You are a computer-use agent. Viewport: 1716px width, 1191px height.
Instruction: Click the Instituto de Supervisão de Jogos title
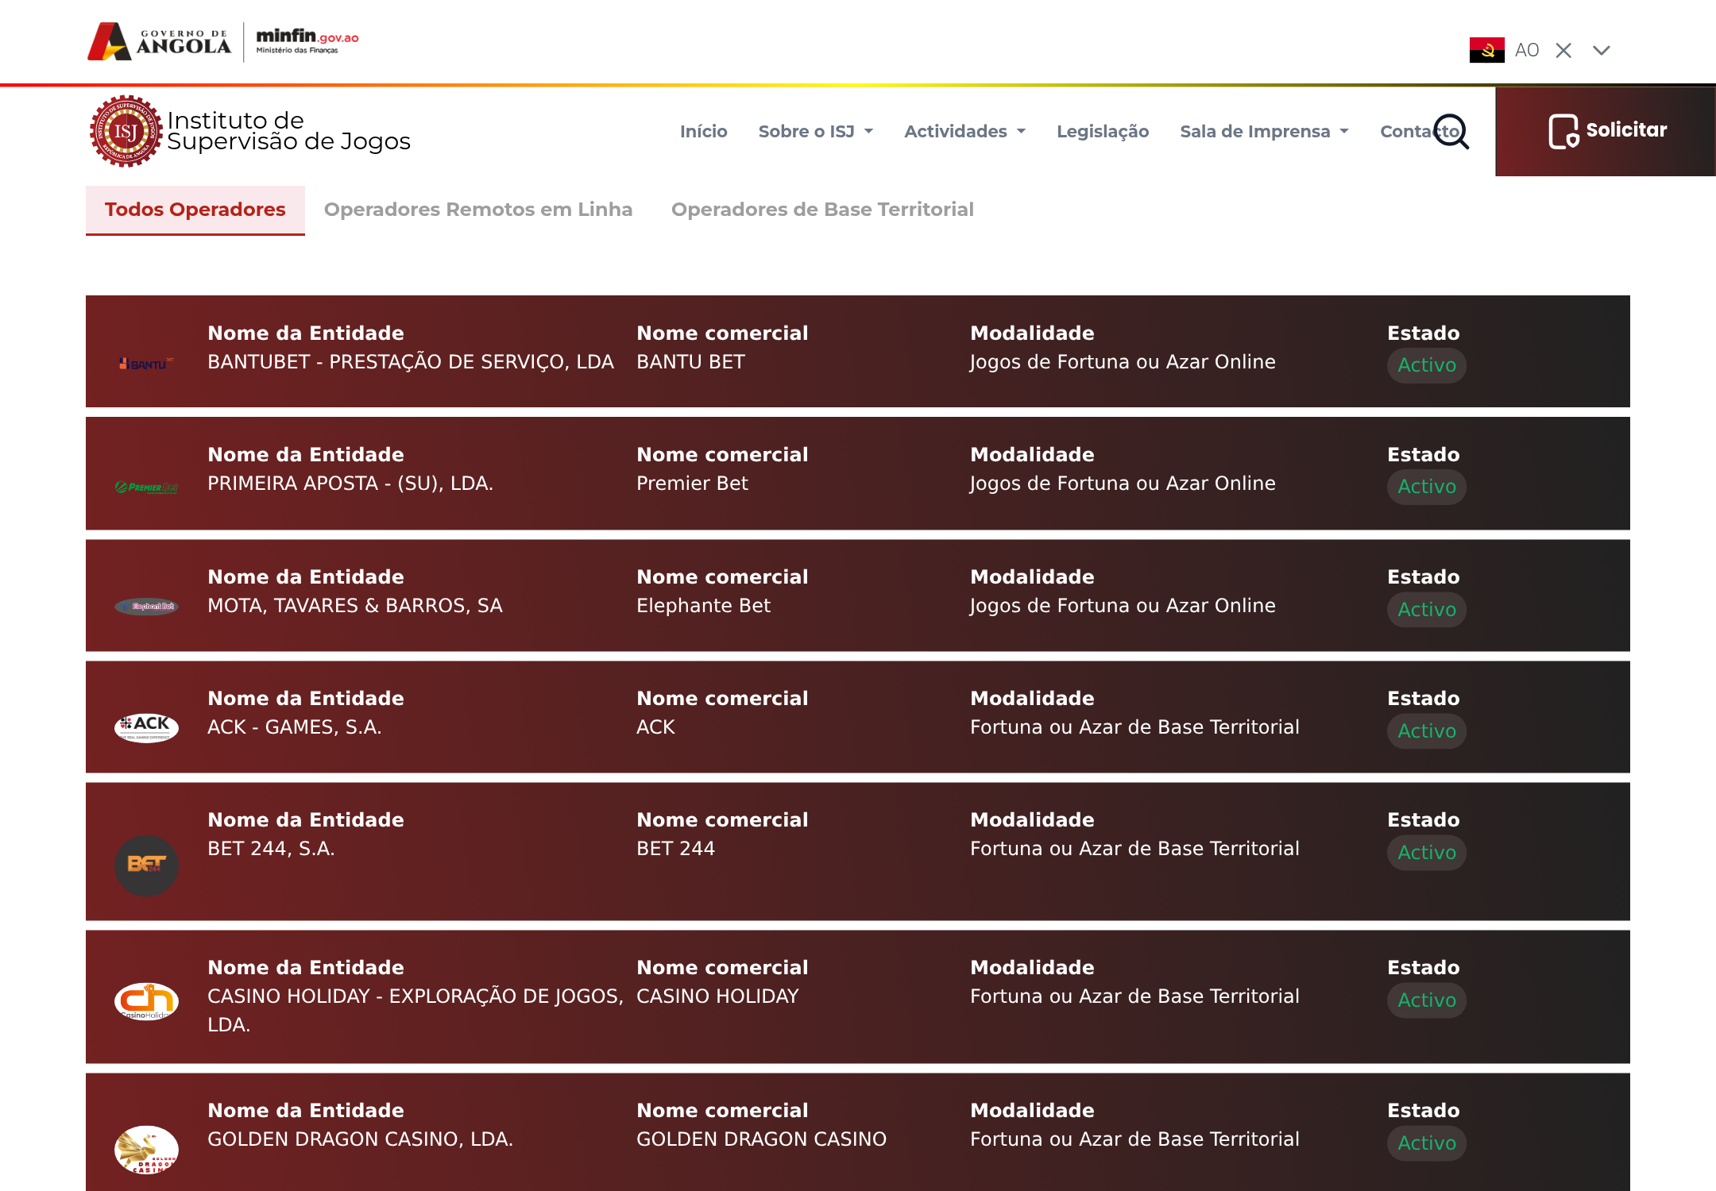click(288, 131)
